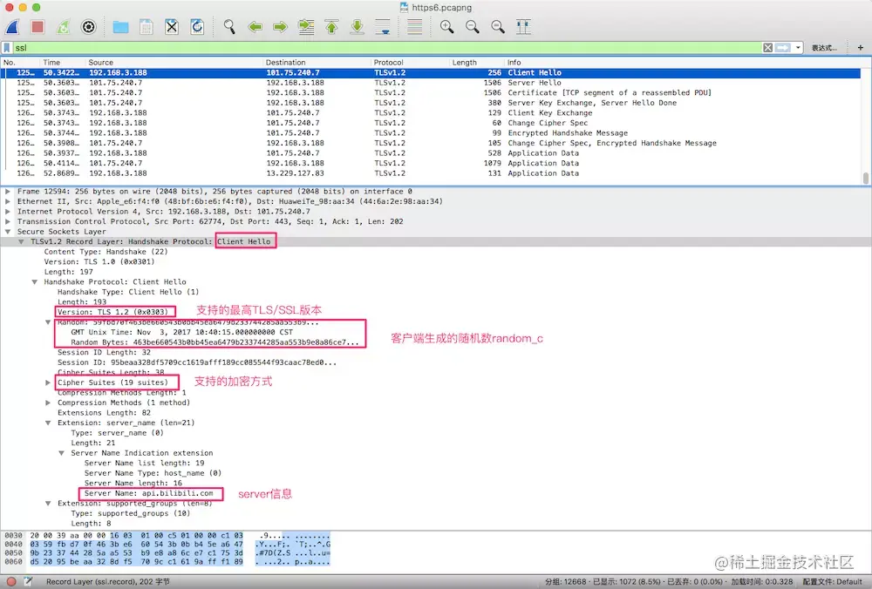Save the capture file icon
The width and height of the screenshot is (872, 589).
(x=146, y=27)
